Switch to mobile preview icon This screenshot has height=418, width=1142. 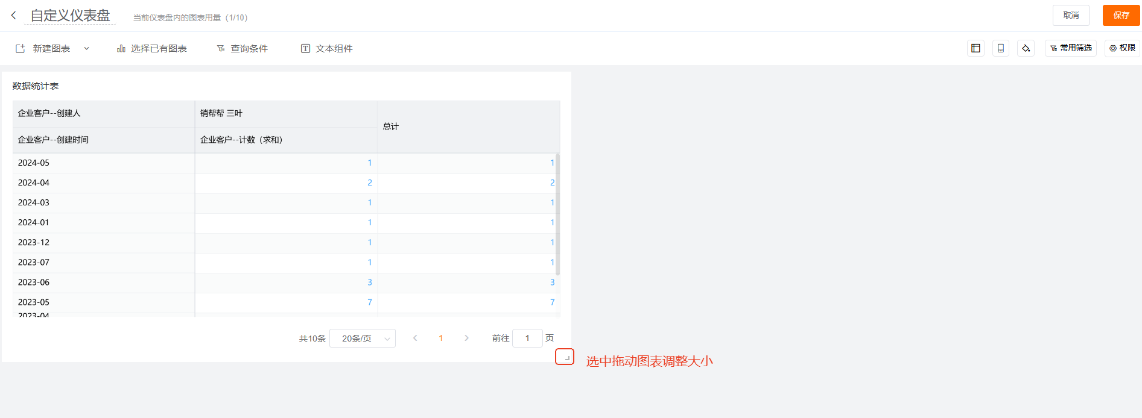point(1001,48)
